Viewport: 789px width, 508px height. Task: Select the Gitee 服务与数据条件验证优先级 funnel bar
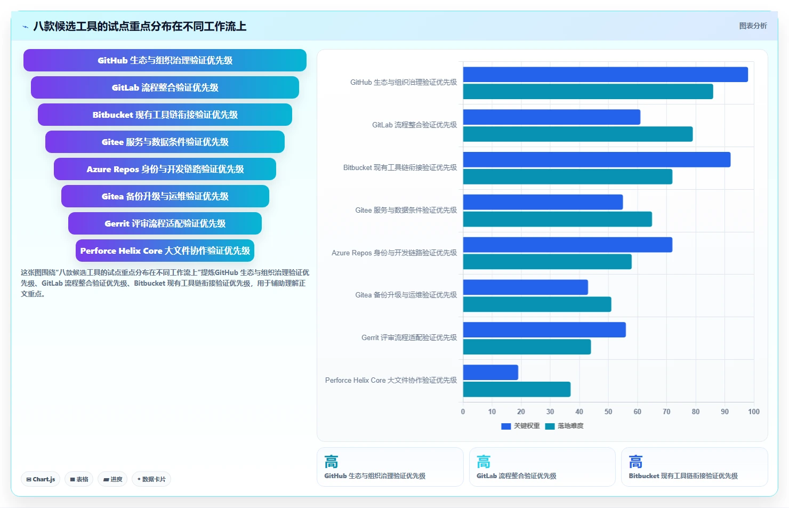[165, 142]
